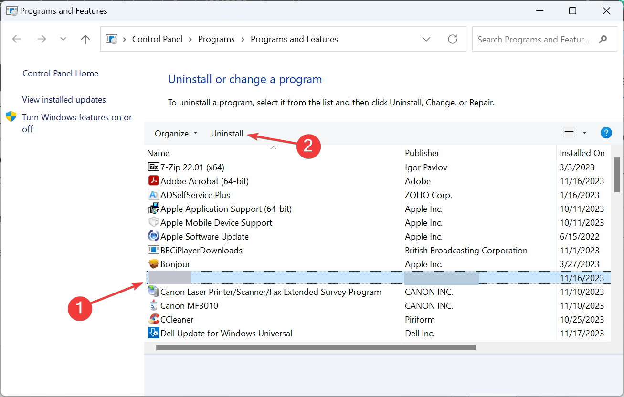The width and height of the screenshot is (624, 397).
Task: Click the 7-Zip program icon
Action: (x=153, y=167)
